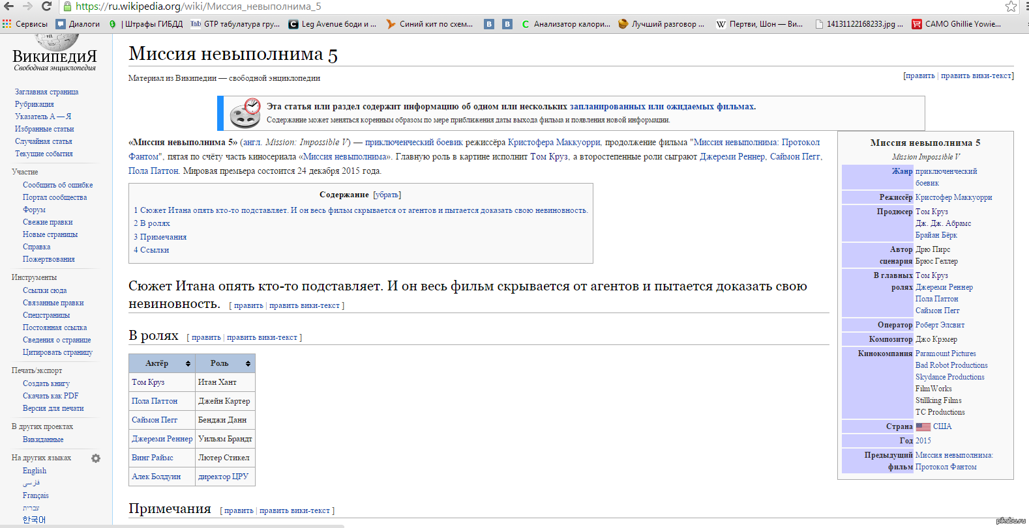This screenshot has width=1029, height=528.
Task: Open the page edit link править
Action: pyautogui.click(x=920, y=76)
